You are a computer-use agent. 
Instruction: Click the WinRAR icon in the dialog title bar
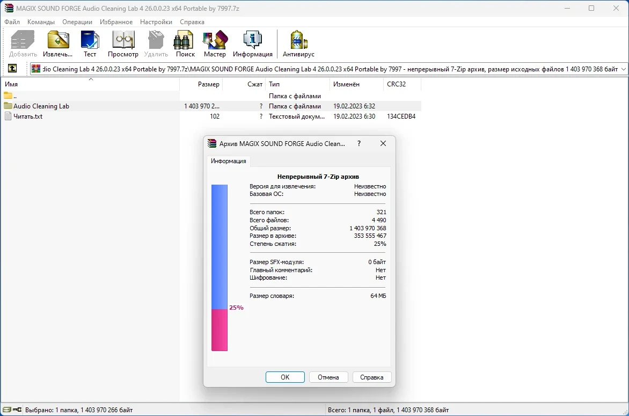tap(212, 143)
